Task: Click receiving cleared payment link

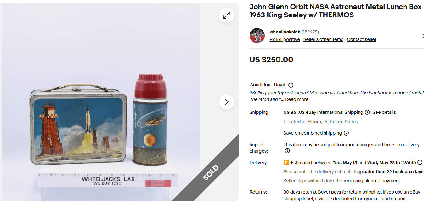Action: [372, 181]
